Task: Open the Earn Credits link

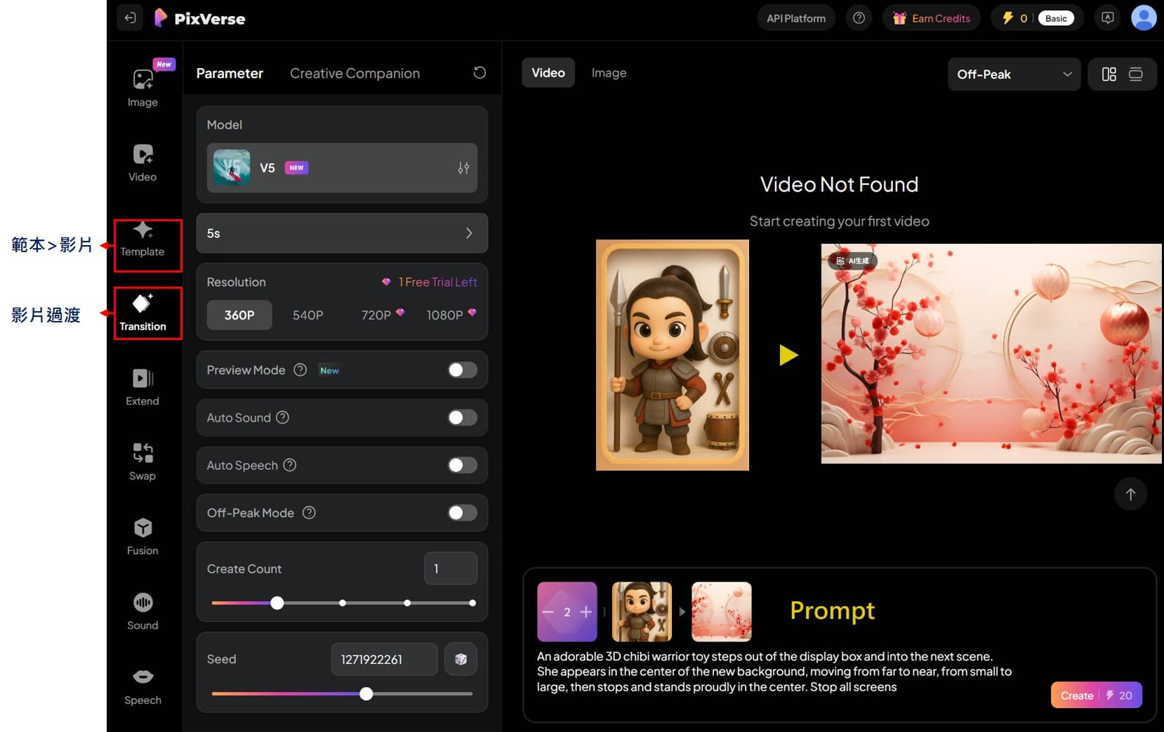Action: [x=932, y=18]
